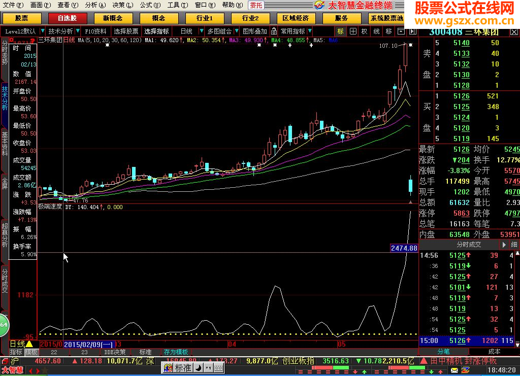Open the 超赢分析 side tab
Image resolution: width=520 pixels, height=376 pixels.
tap(4, 235)
